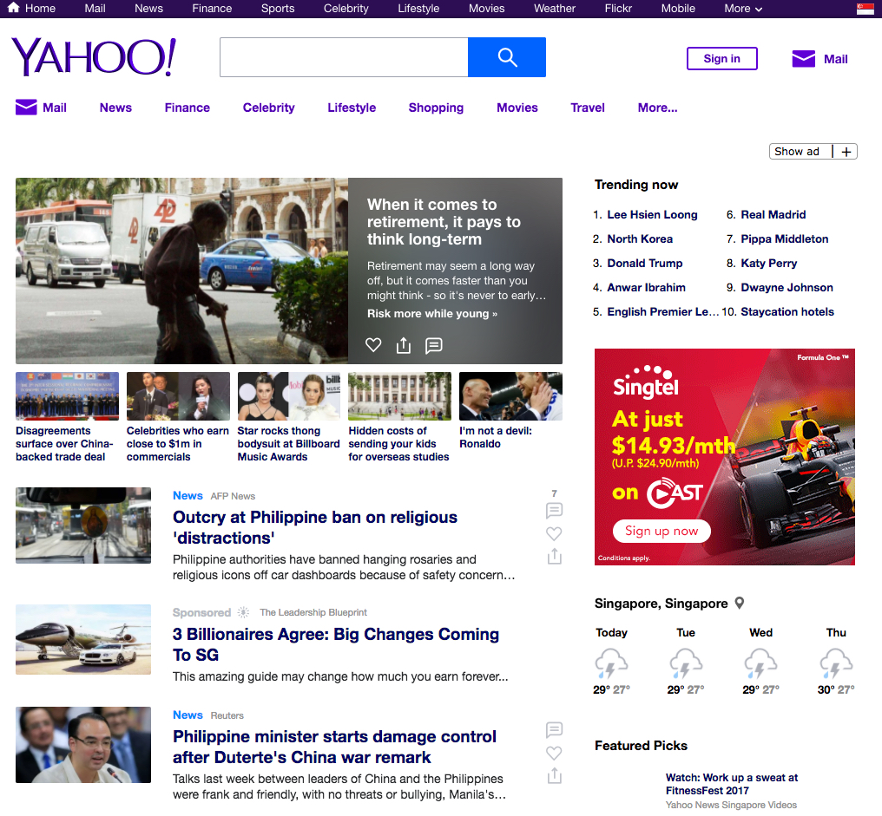The width and height of the screenshot is (882, 816).
Task: Open trending topic Anwar Ibrahim
Action: point(647,287)
